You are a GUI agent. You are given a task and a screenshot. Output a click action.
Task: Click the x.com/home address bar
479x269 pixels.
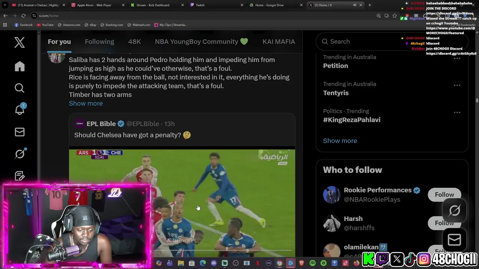[x=202, y=16]
